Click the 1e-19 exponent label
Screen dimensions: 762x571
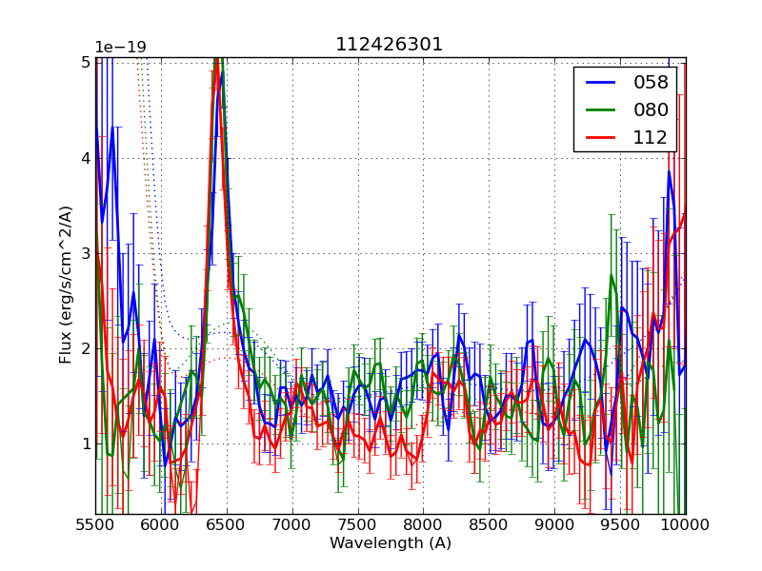(x=120, y=48)
